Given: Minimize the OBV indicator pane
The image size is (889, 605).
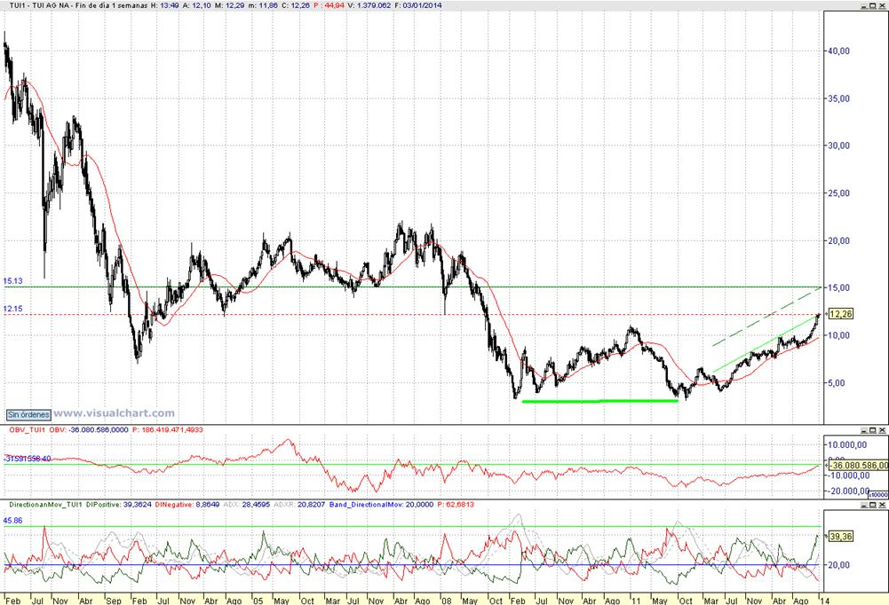Looking at the screenshot, I should (864, 430).
